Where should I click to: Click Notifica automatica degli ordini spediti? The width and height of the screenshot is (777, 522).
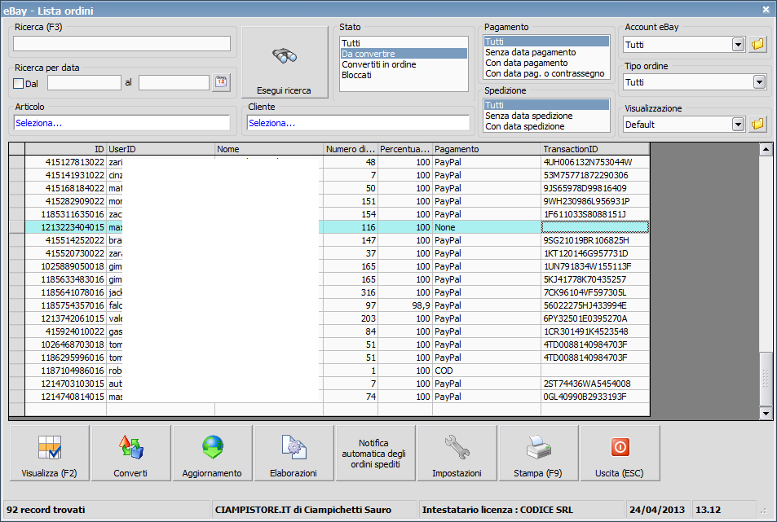coord(376,454)
